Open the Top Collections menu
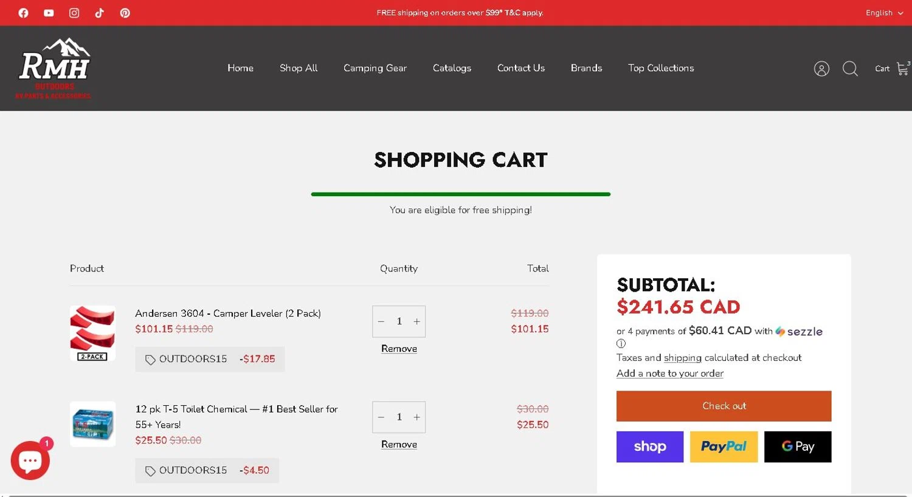Image resolution: width=912 pixels, height=497 pixels. (x=661, y=68)
